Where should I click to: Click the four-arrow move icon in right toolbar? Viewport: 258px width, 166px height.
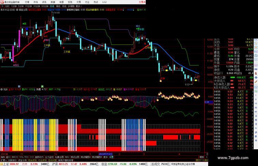pyautogui.click(x=256, y=77)
